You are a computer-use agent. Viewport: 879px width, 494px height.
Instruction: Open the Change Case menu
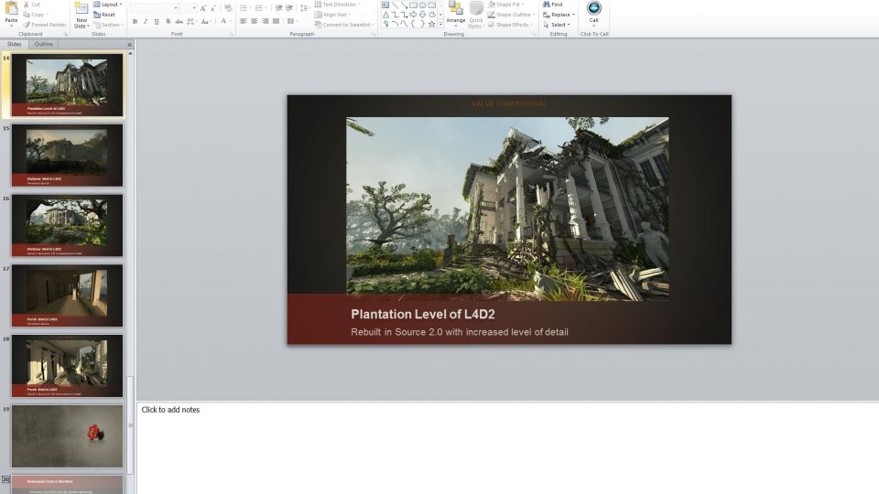205,21
